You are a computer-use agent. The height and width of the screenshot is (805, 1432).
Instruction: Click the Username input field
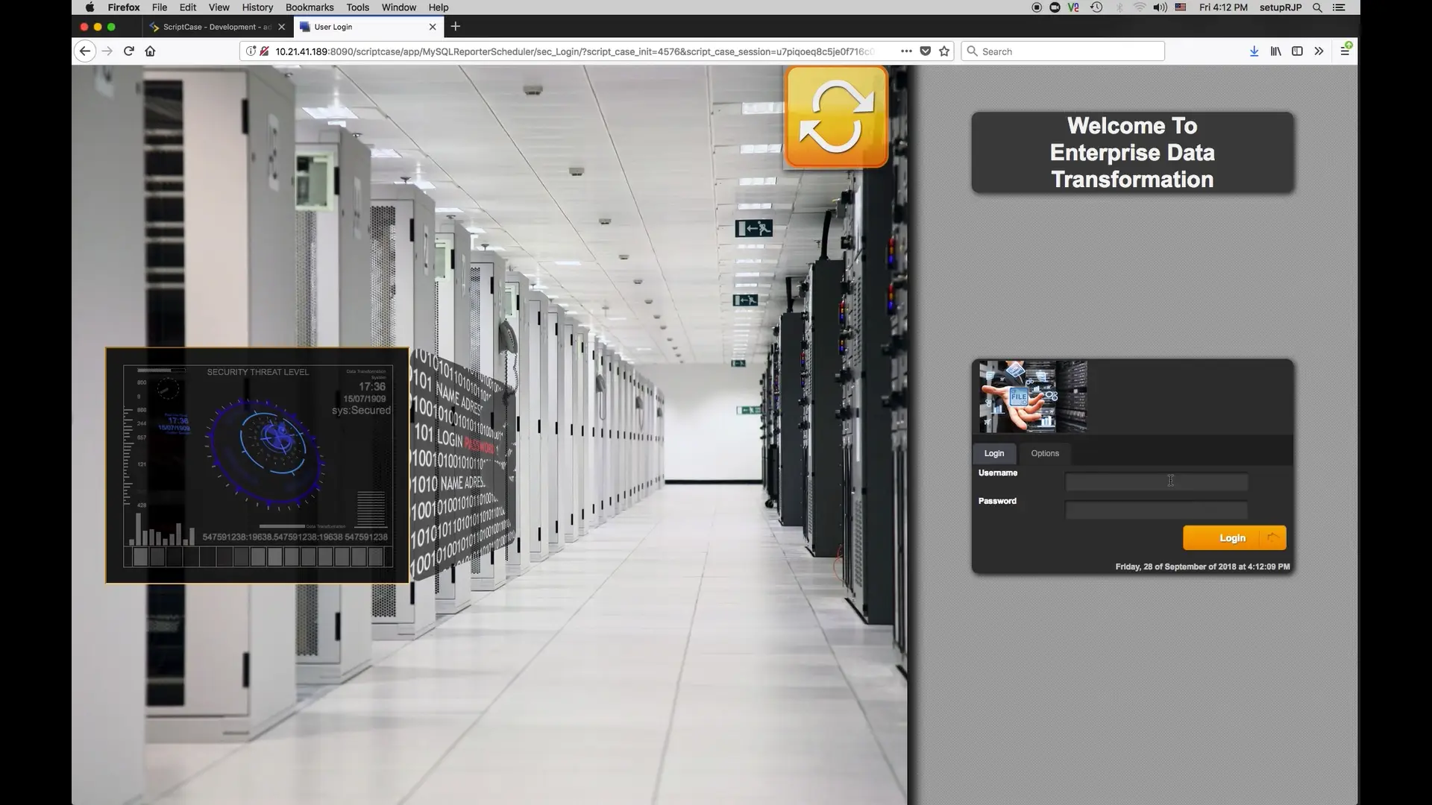1155,482
